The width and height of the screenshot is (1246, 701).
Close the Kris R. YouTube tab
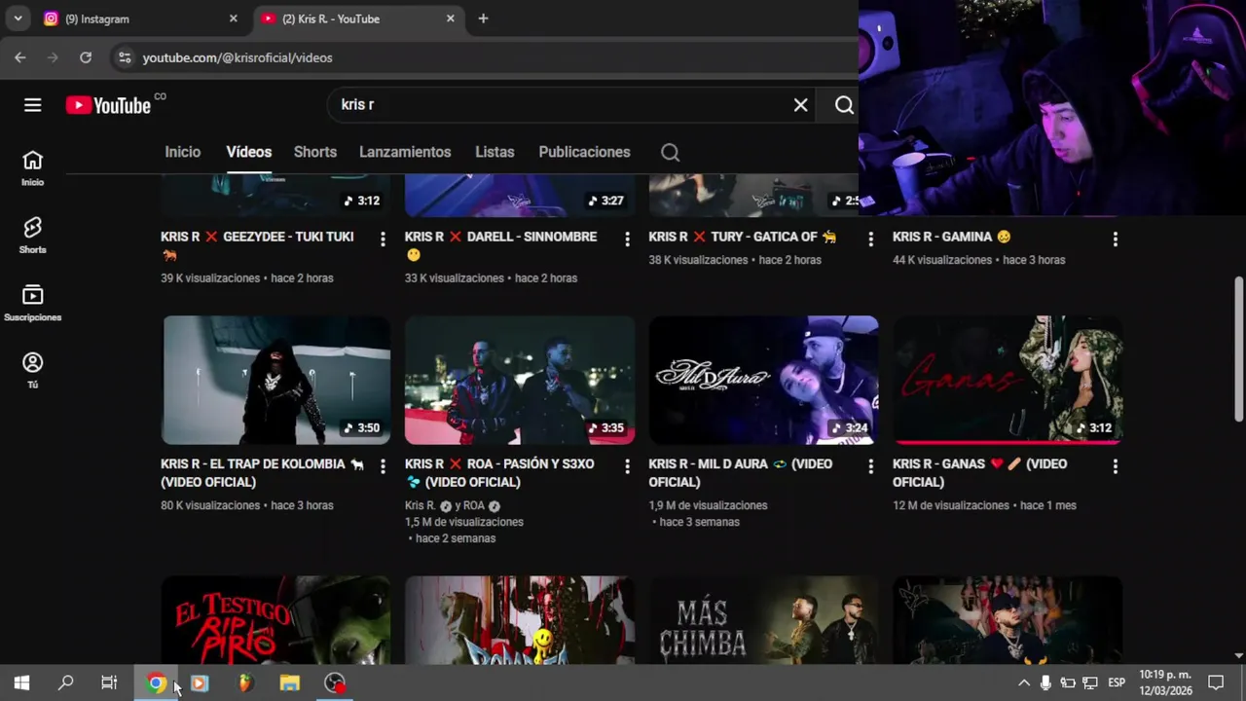click(450, 18)
